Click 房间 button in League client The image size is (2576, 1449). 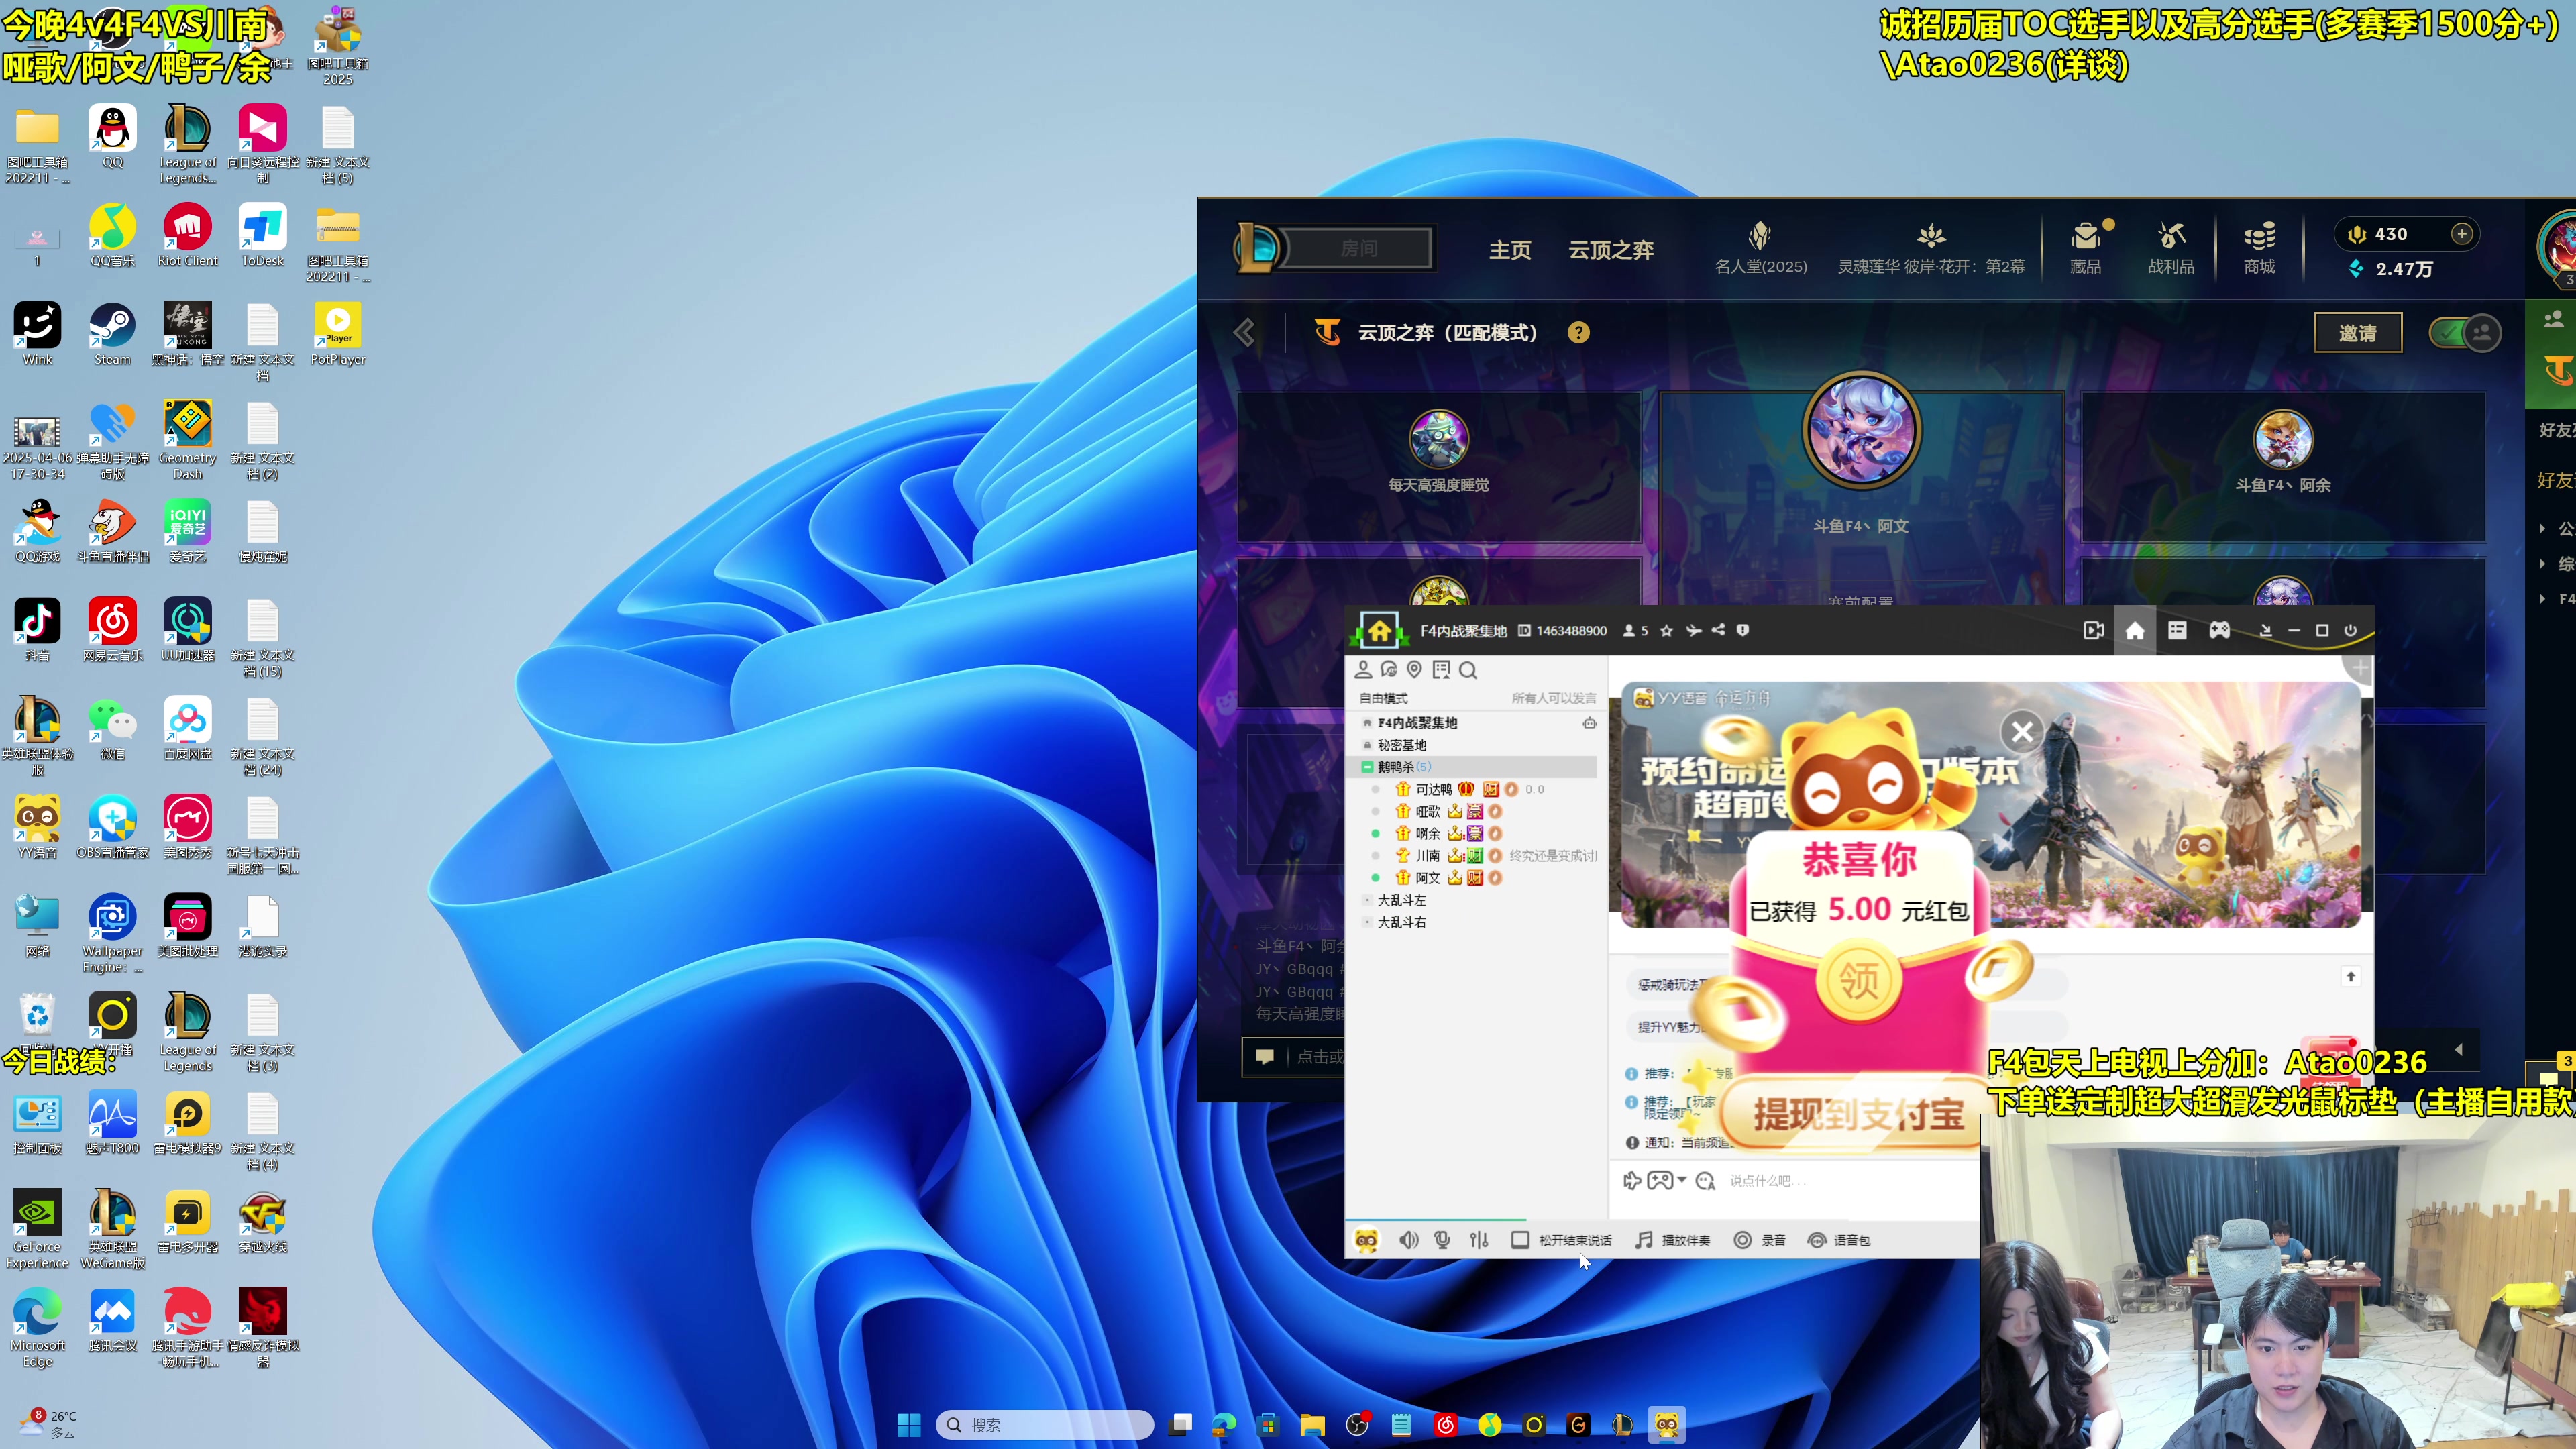point(1358,248)
